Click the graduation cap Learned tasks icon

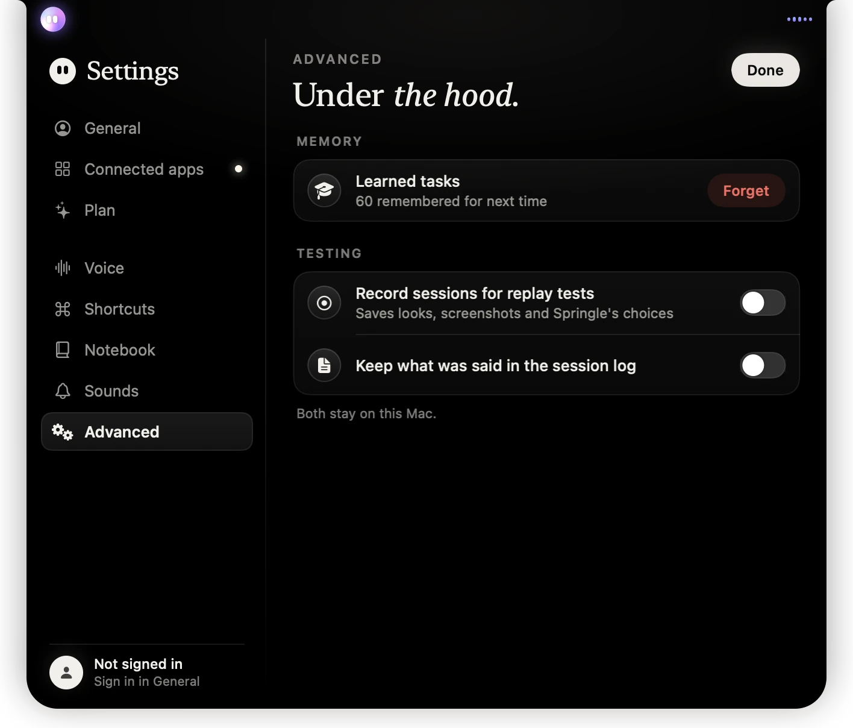click(x=324, y=190)
